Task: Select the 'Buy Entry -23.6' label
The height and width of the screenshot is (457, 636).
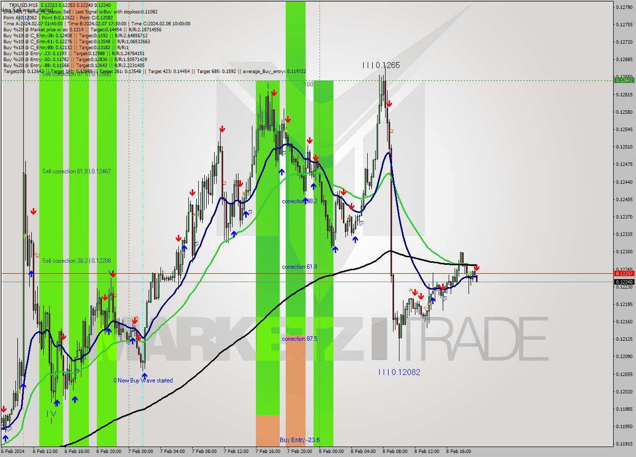Action: [x=300, y=440]
